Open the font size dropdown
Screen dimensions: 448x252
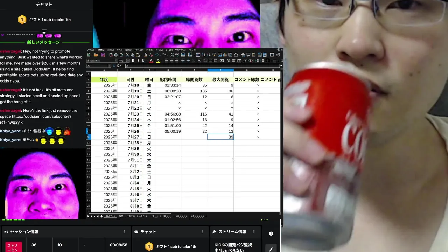tap(128, 61)
